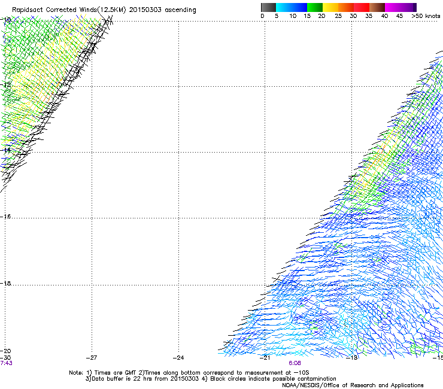Select the legend scale number '15'

coord(307,16)
